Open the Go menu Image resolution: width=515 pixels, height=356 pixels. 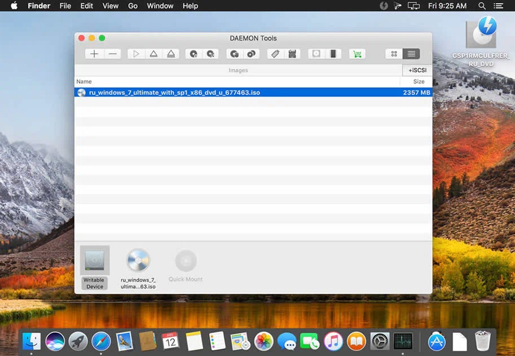pyautogui.click(x=133, y=6)
